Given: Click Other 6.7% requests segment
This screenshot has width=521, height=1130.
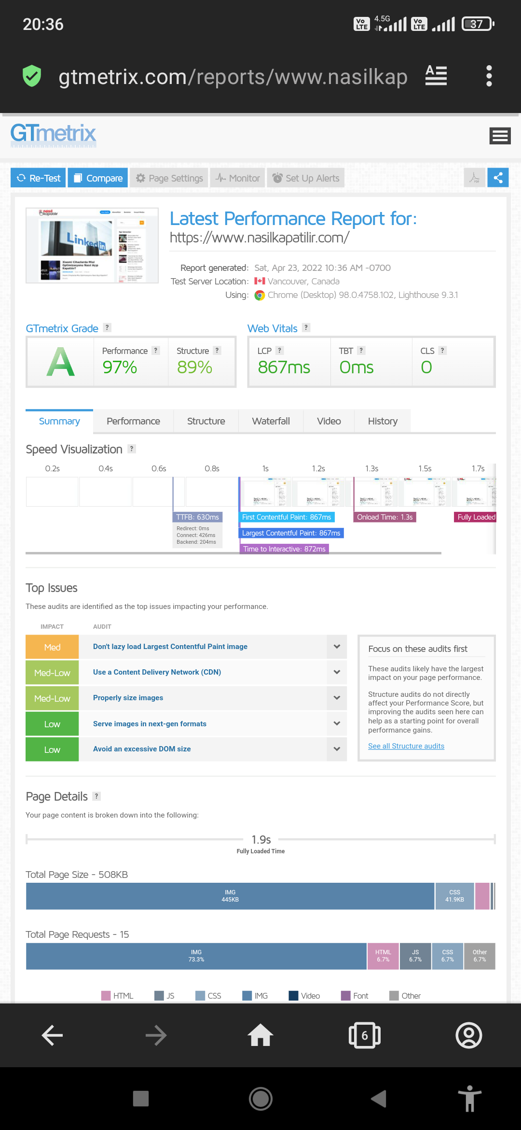Looking at the screenshot, I should point(480,956).
